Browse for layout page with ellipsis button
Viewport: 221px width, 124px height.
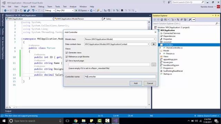point(154,64)
